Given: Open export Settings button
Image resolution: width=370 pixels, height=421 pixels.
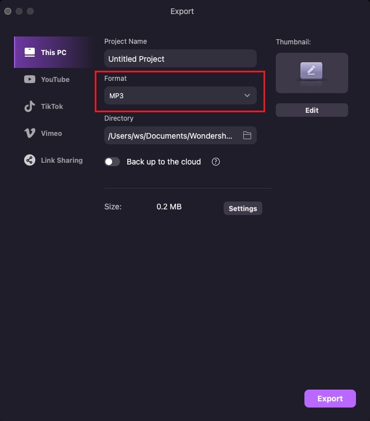Looking at the screenshot, I should click(x=243, y=208).
